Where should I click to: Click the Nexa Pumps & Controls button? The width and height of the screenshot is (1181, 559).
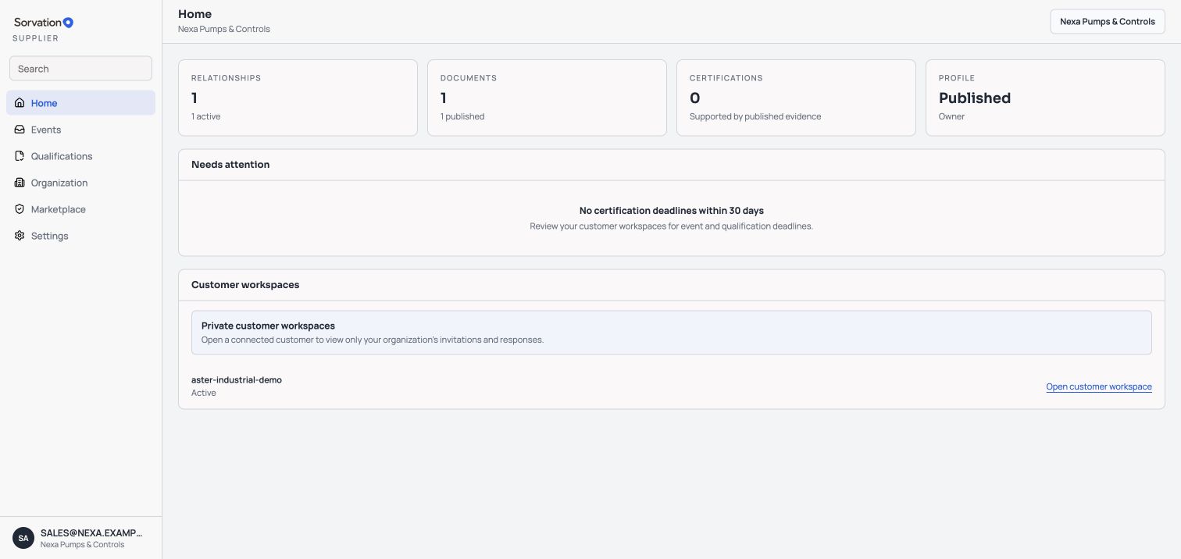[x=1108, y=22]
